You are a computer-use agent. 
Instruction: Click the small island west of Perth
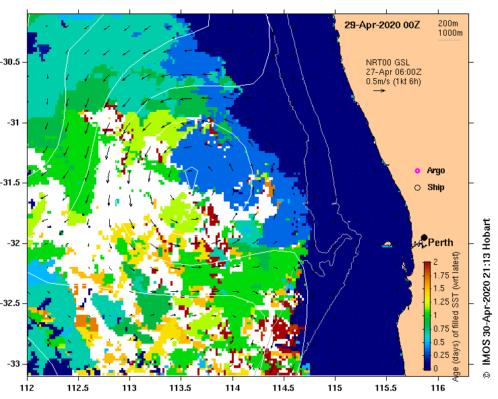(387, 244)
